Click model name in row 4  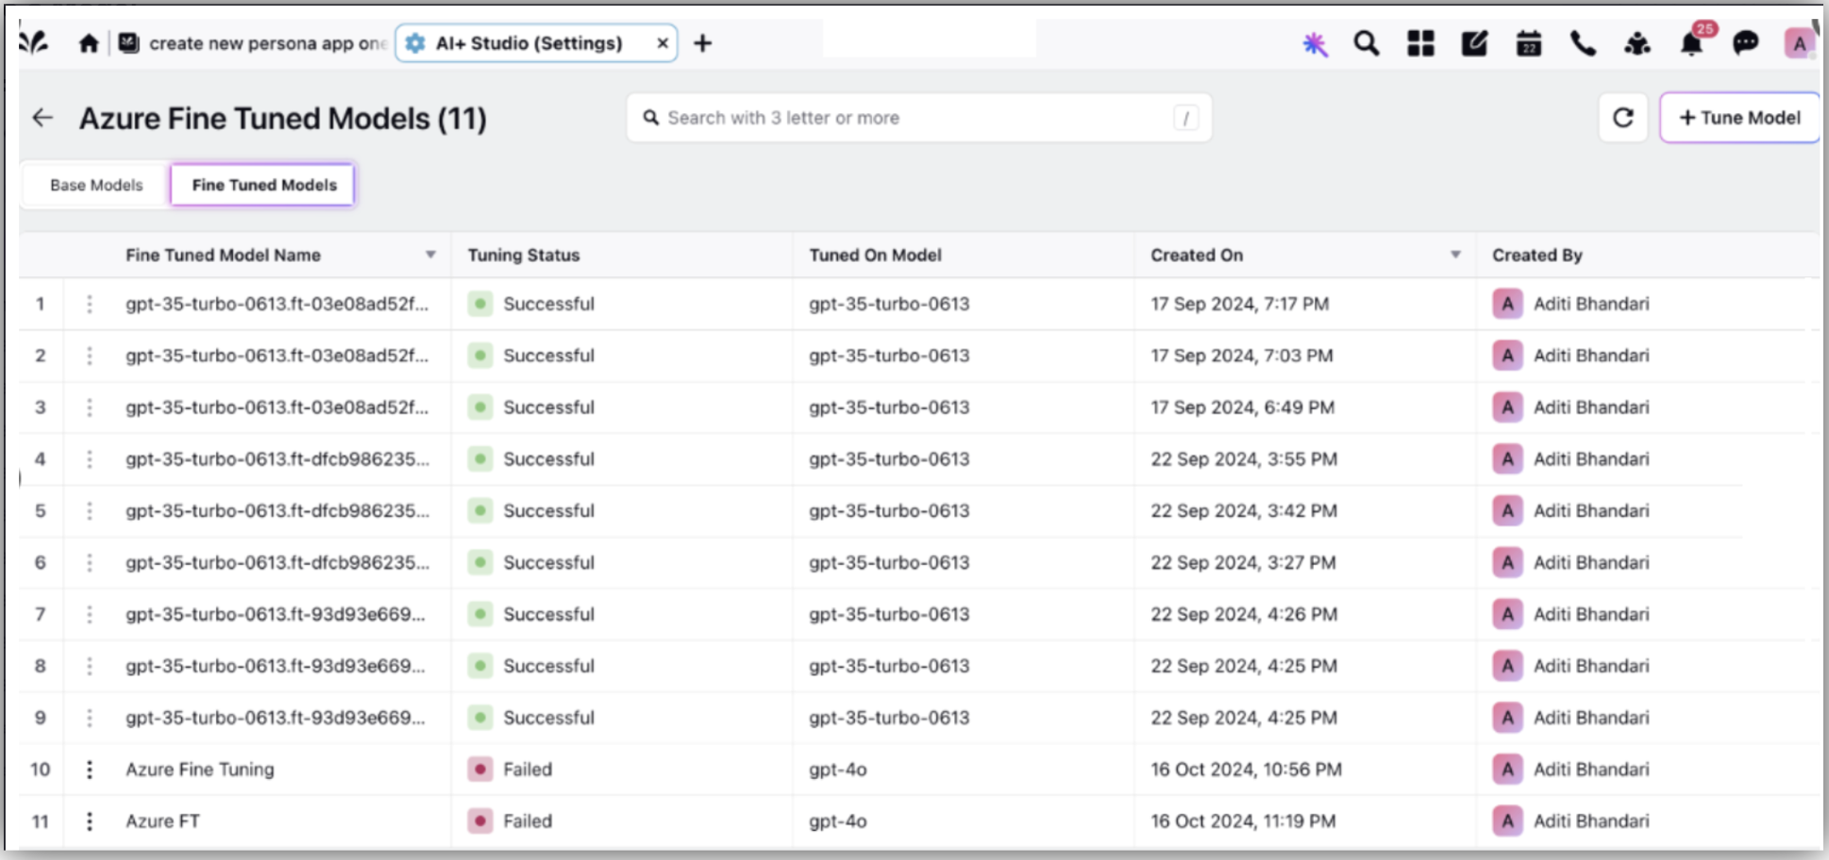click(277, 459)
